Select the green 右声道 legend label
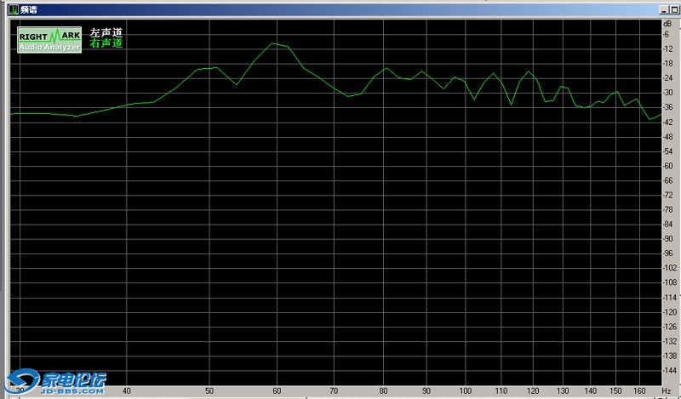The height and width of the screenshot is (399, 681). click(x=106, y=43)
